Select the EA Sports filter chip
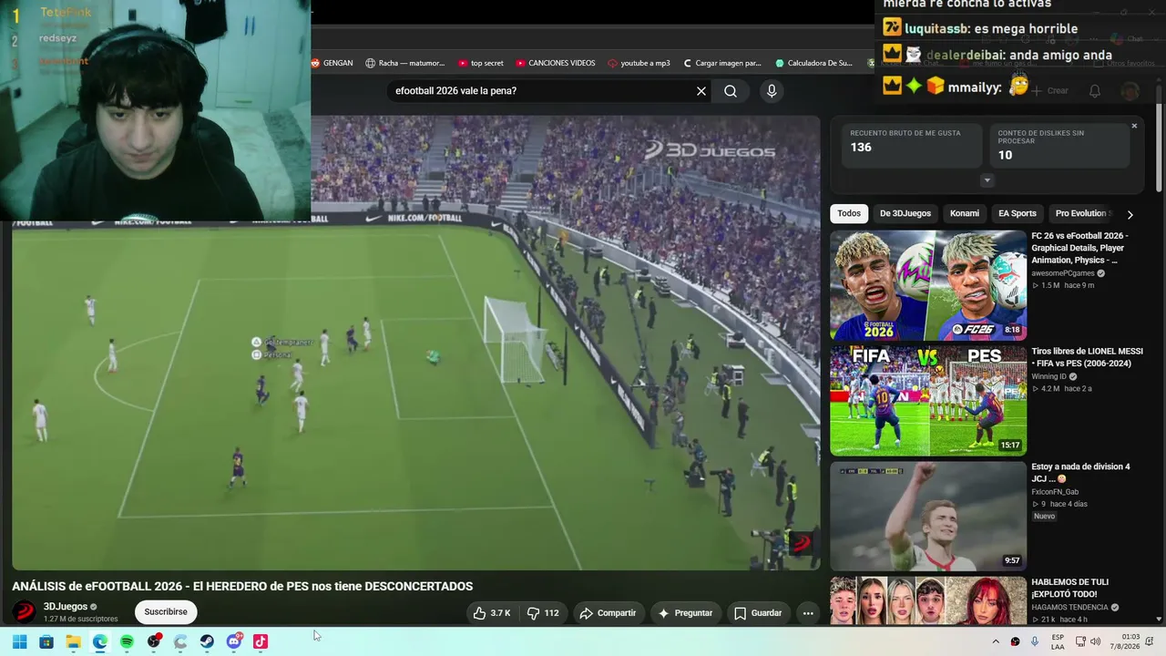1166x656 pixels. (x=1018, y=213)
